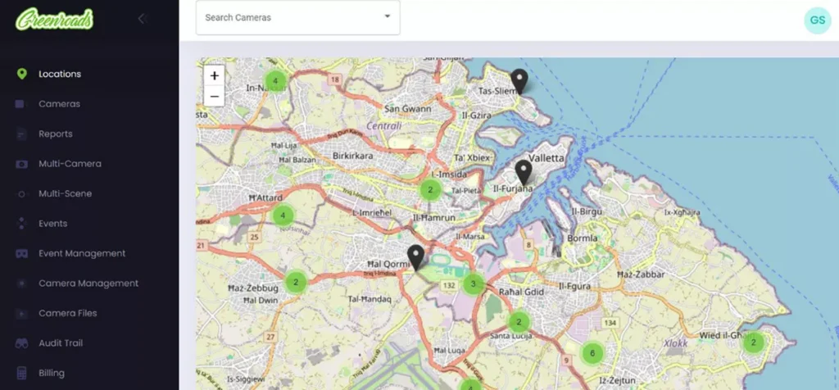Go to Camera Management page

(x=88, y=283)
